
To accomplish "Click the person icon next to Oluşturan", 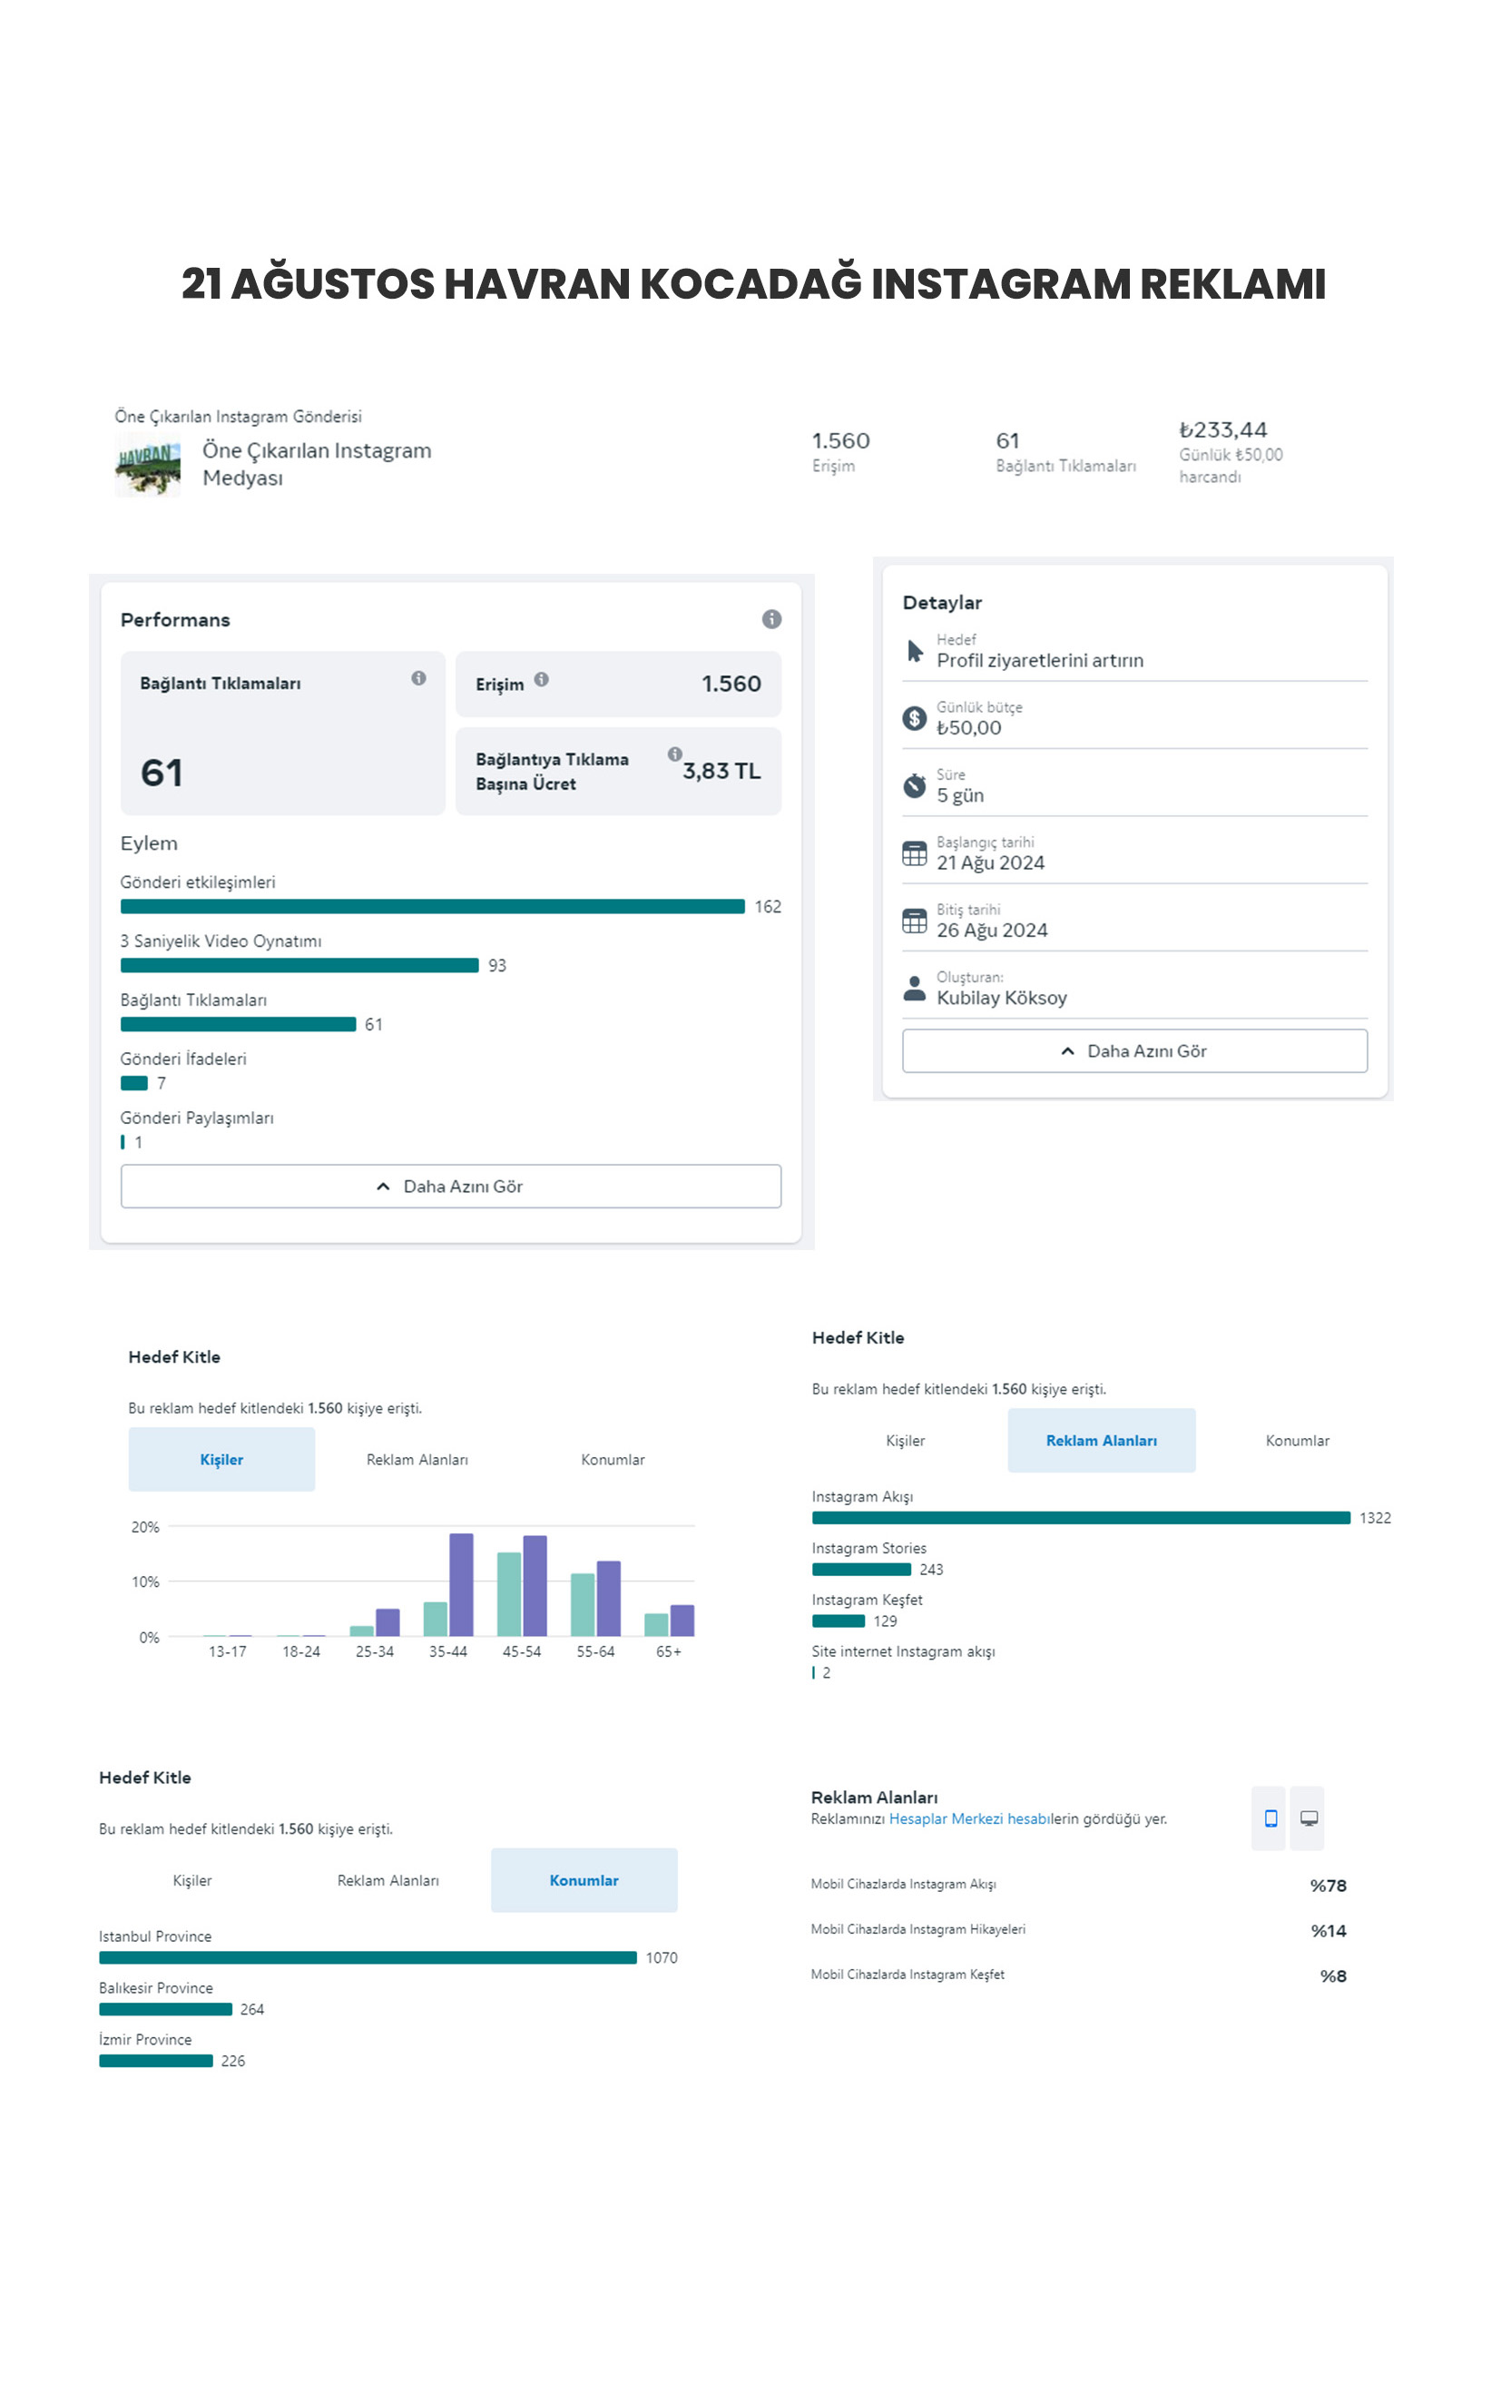I will tap(914, 988).
